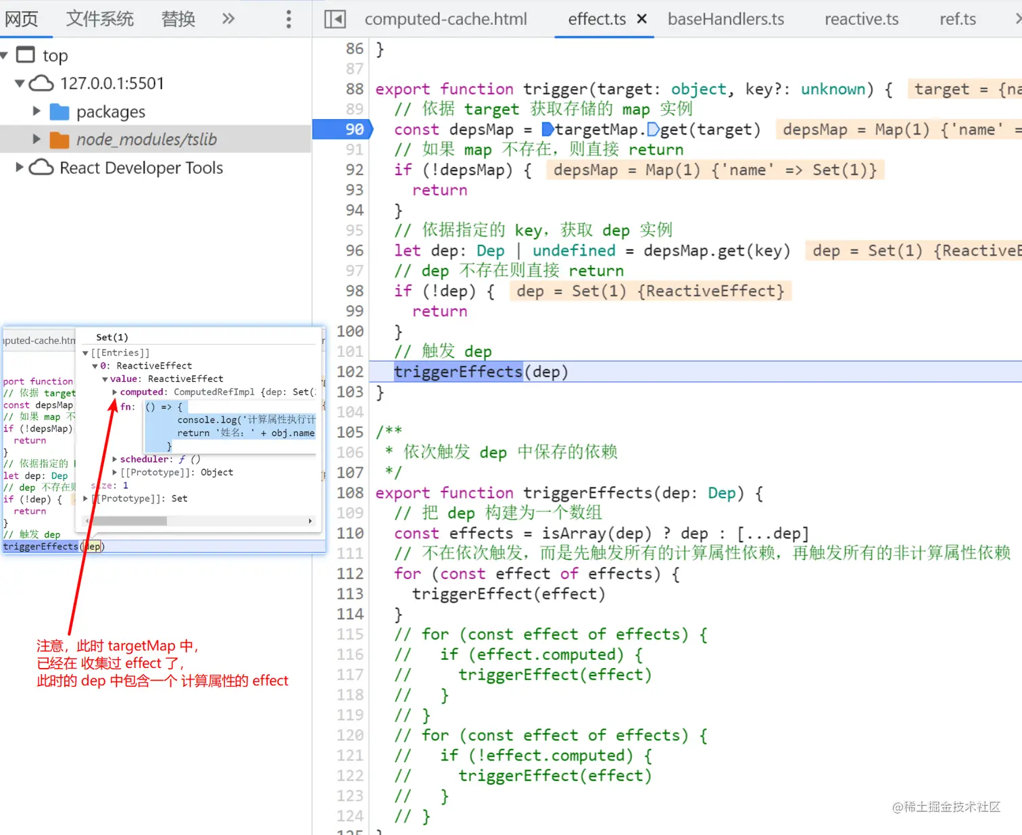Set a breakpoint on line 102
Image resolution: width=1022 pixels, height=835 pixels.
click(x=350, y=371)
